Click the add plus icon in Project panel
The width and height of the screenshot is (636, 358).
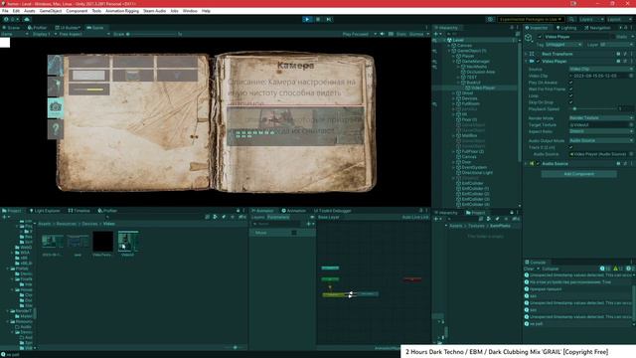coord(4,217)
